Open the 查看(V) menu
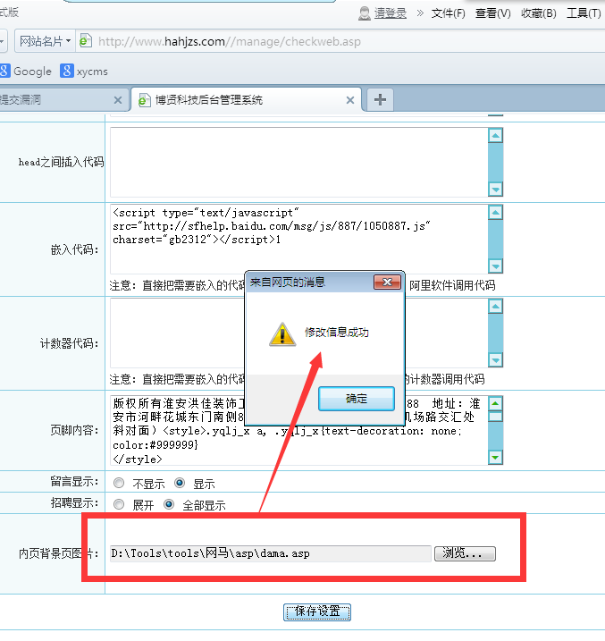 tap(493, 13)
